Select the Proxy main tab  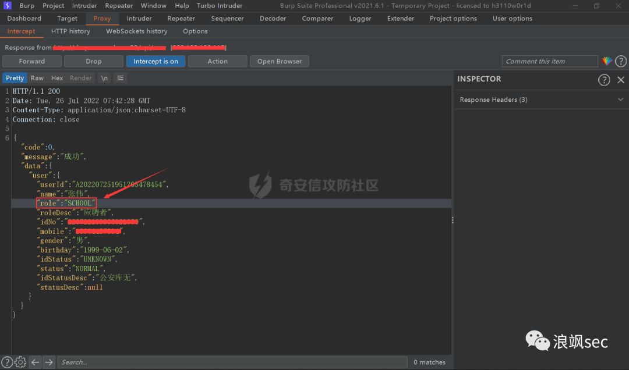tap(102, 19)
